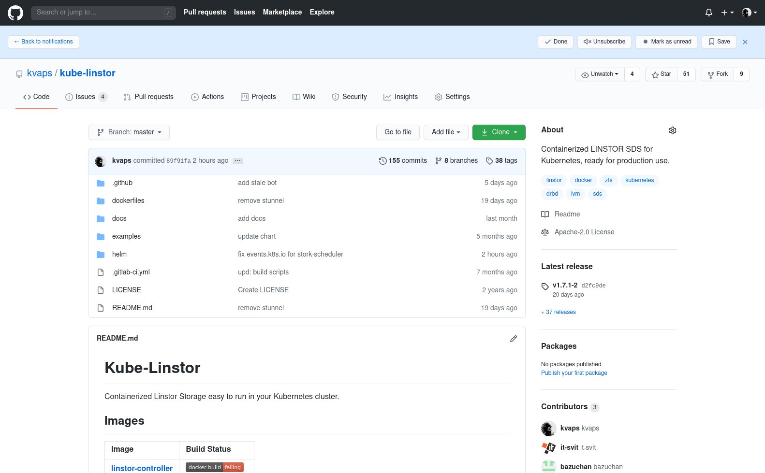Unsubscribe from this notification
Image resolution: width=765 pixels, height=473 pixels.
pyautogui.click(x=604, y=42)
